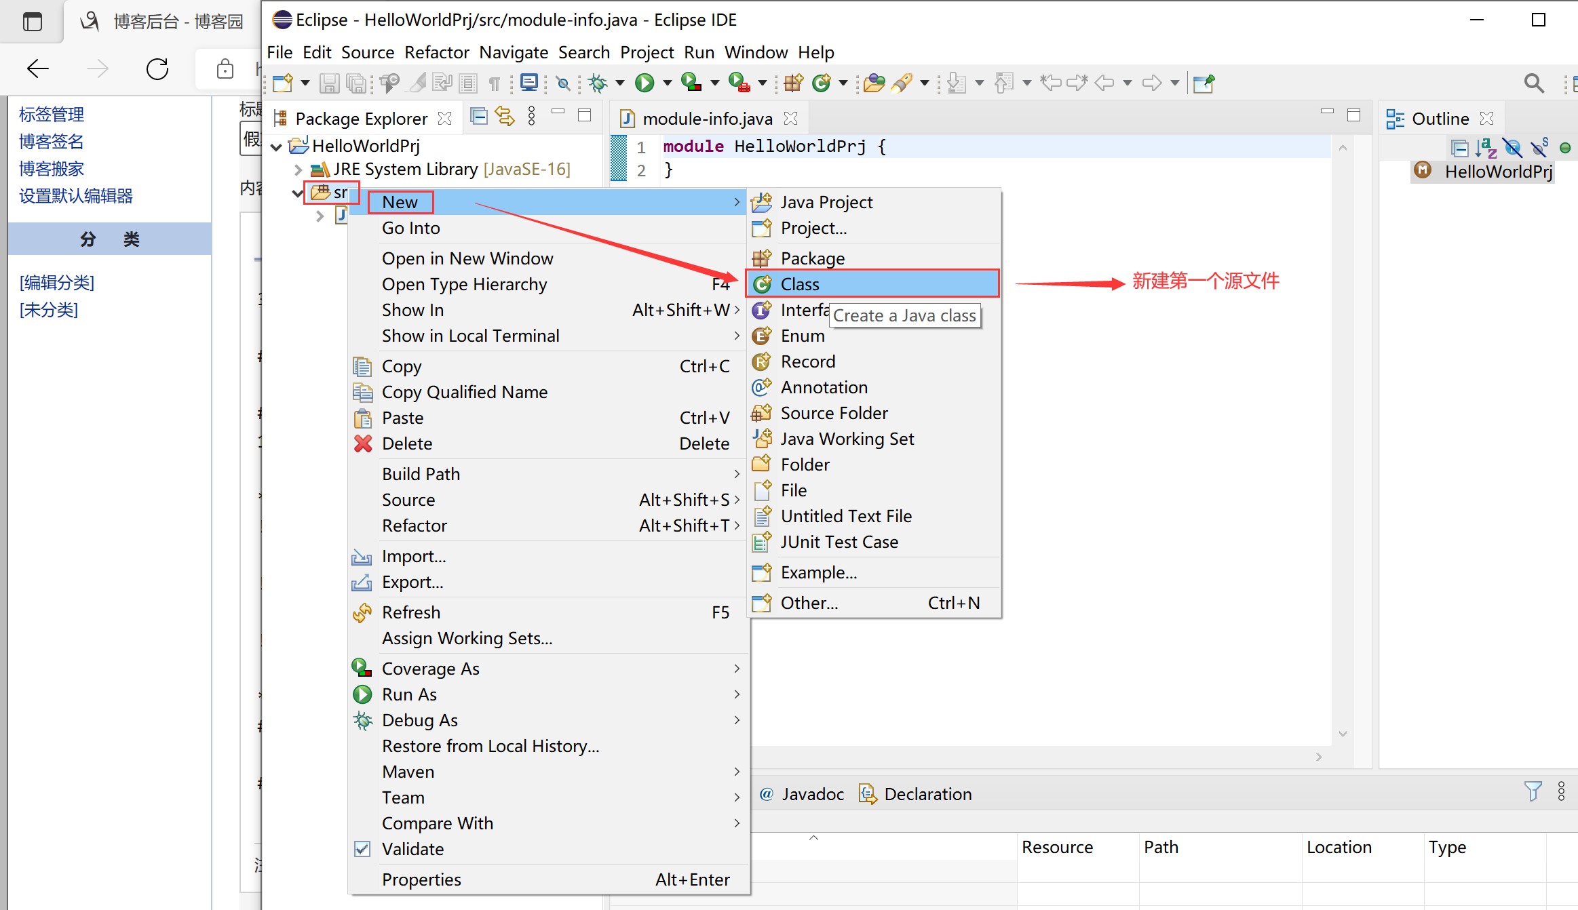Click the toolbar search magnifier icon
The height and width of the screenshot is (910, 1578).
click(x=1534, y=83)
